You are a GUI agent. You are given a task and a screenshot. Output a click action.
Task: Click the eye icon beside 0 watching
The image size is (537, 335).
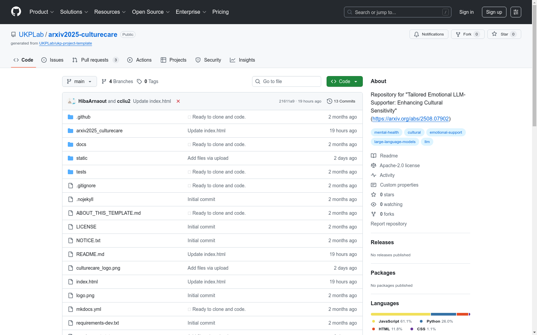coord(374,204)
